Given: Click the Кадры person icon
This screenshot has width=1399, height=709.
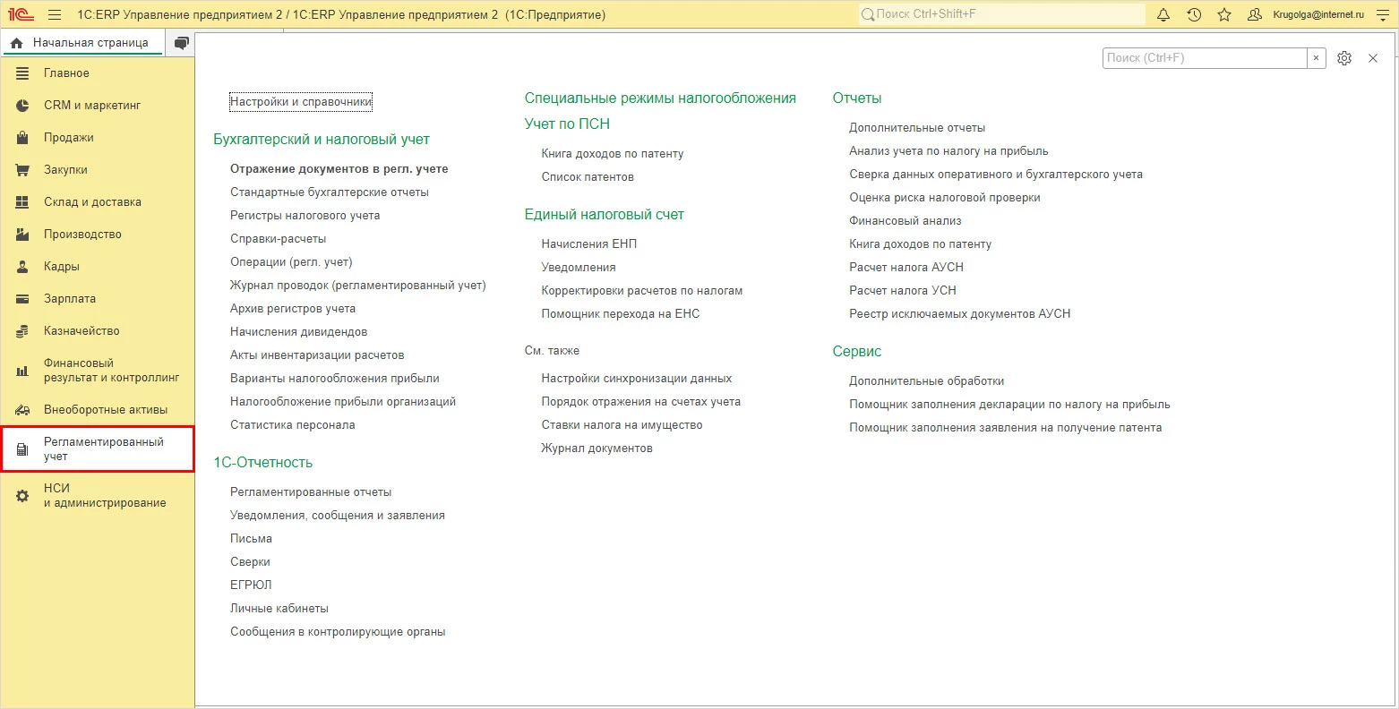Looking at the screenshot, I should click(x=23, y=267).
